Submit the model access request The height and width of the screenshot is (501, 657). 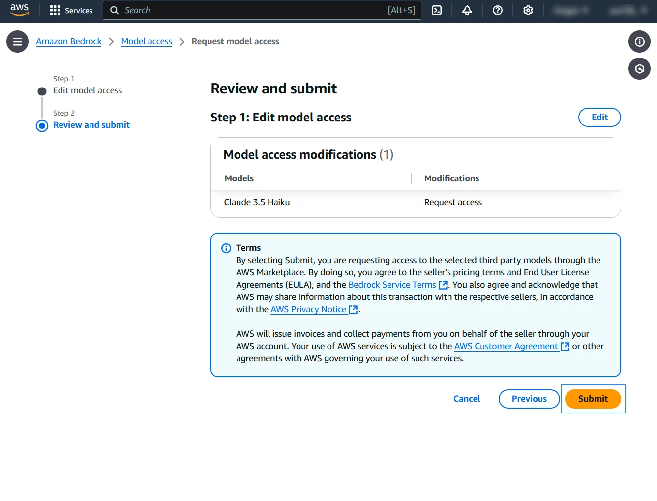coord(593,399)
